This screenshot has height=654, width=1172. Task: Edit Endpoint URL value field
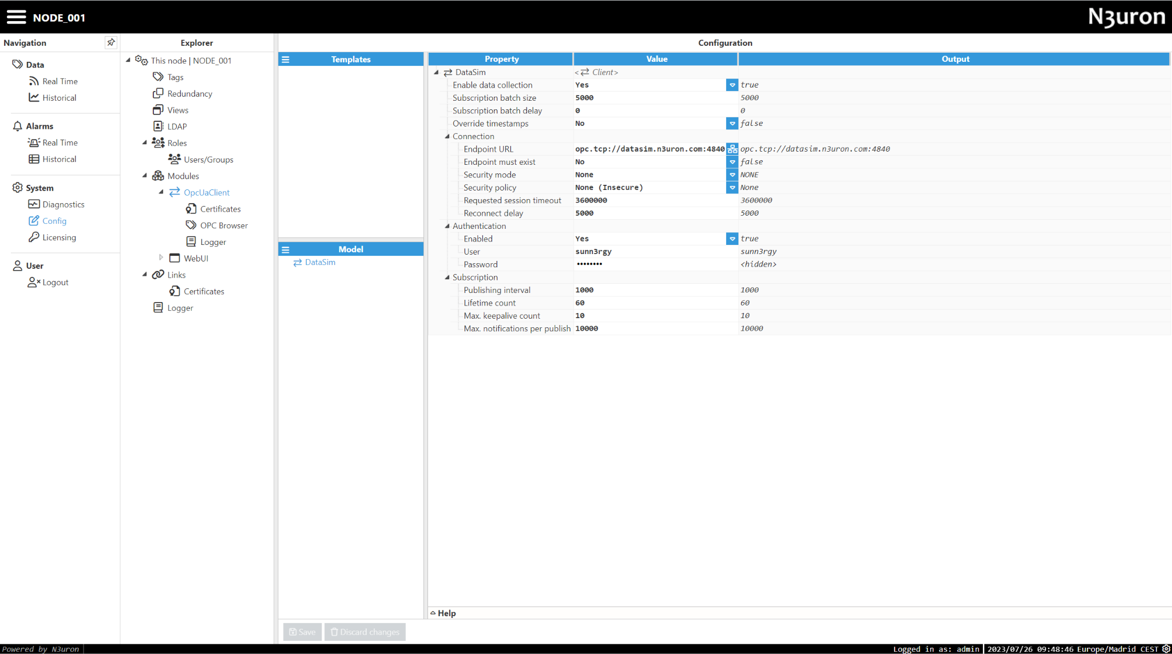click(x=650, y=149)
